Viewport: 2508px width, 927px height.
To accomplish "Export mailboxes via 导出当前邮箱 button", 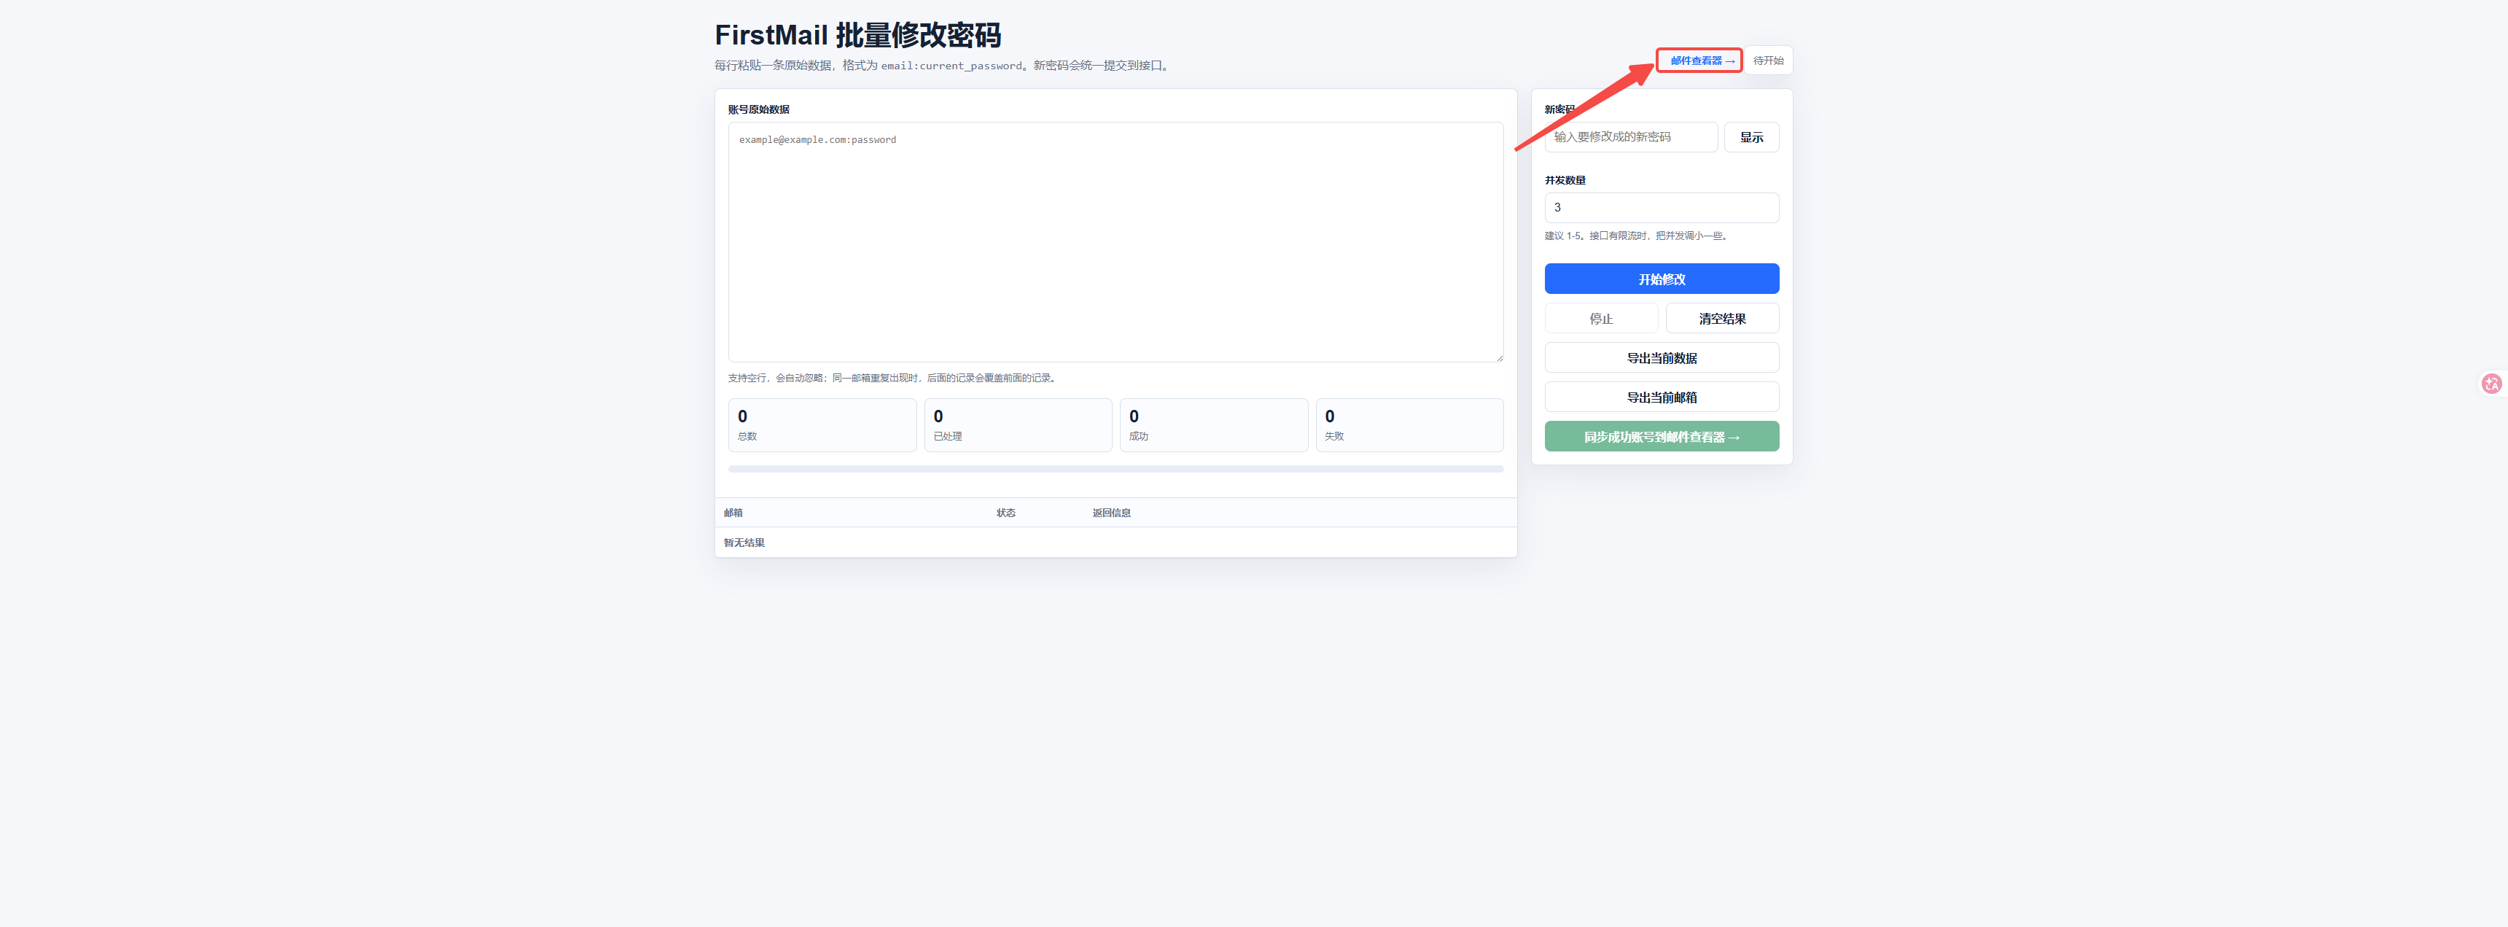I will click(x=1662, y=397).
